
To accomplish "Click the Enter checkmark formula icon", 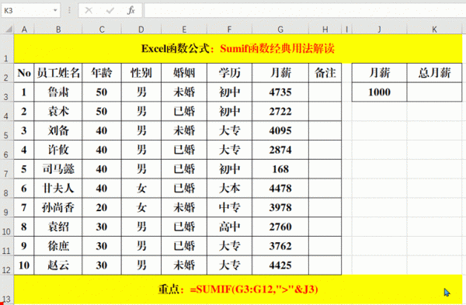I will click(110, 11).
